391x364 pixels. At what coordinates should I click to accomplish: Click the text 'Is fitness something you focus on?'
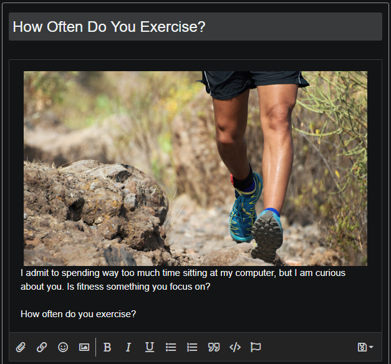(x=138, y=287)
